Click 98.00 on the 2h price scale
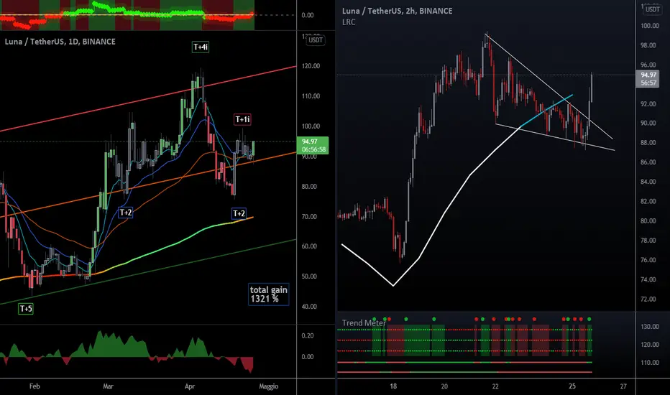 (648, 45)
